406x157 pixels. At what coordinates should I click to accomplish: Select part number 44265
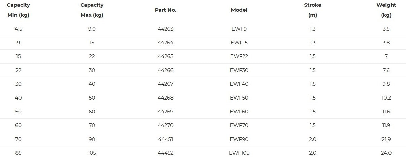pos(165,56)
